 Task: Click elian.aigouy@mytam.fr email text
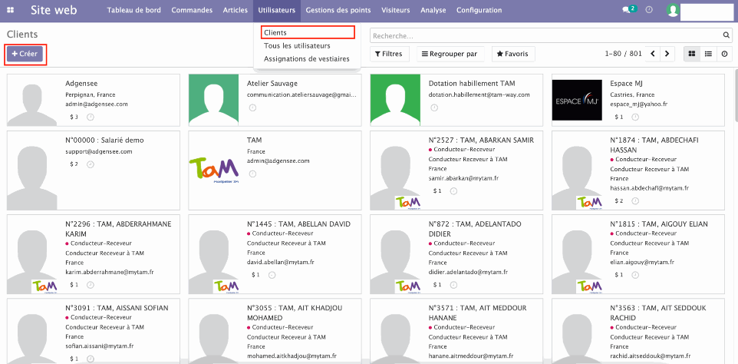point(642,263)
